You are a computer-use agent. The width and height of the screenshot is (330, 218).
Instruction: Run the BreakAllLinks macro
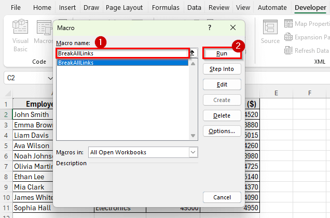tap(222, 53)
